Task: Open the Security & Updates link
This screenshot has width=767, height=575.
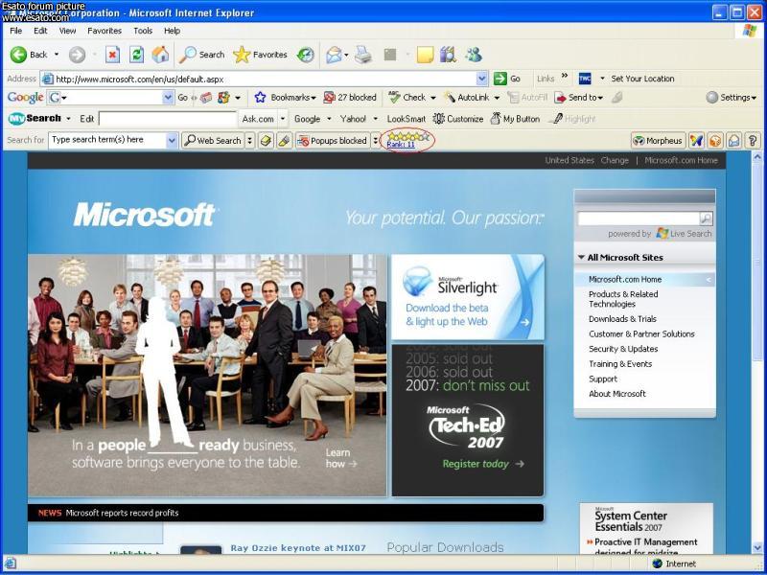Action: pos(623,349)
